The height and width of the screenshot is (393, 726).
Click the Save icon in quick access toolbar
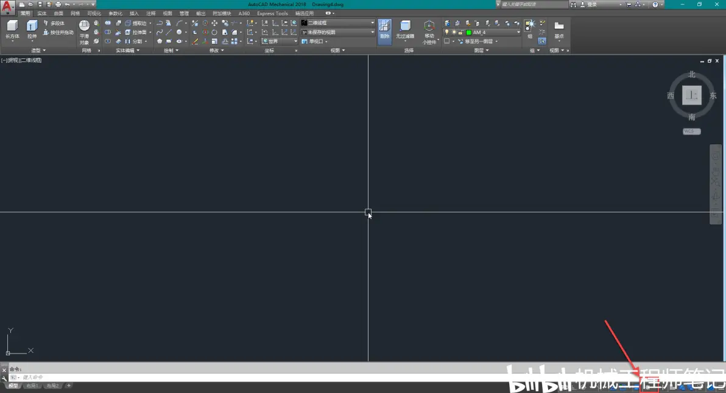[40, 5]
